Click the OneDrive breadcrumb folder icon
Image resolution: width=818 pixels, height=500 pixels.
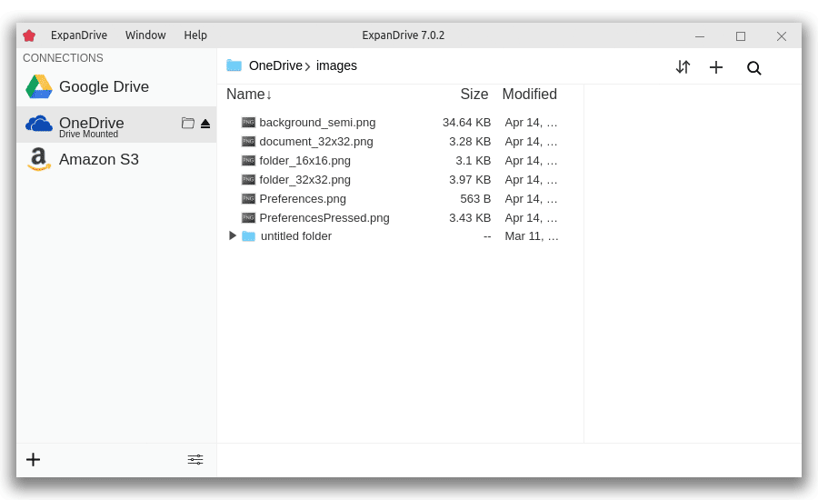coord(234,65)
